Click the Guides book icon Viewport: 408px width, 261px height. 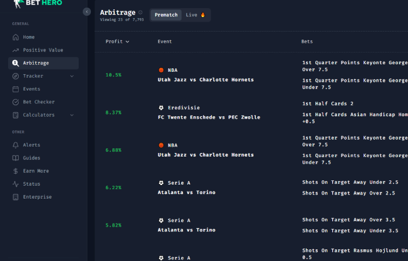click(x=16, y=158)
